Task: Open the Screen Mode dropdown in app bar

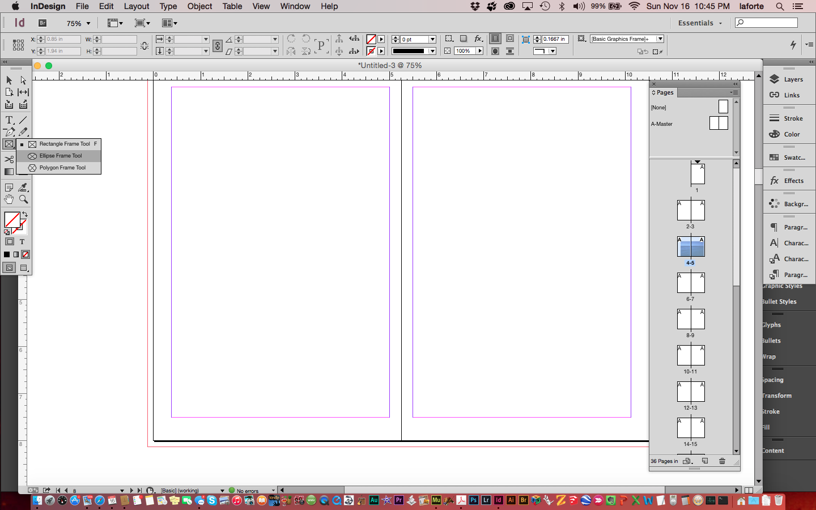Action: (x=142, y=23)
